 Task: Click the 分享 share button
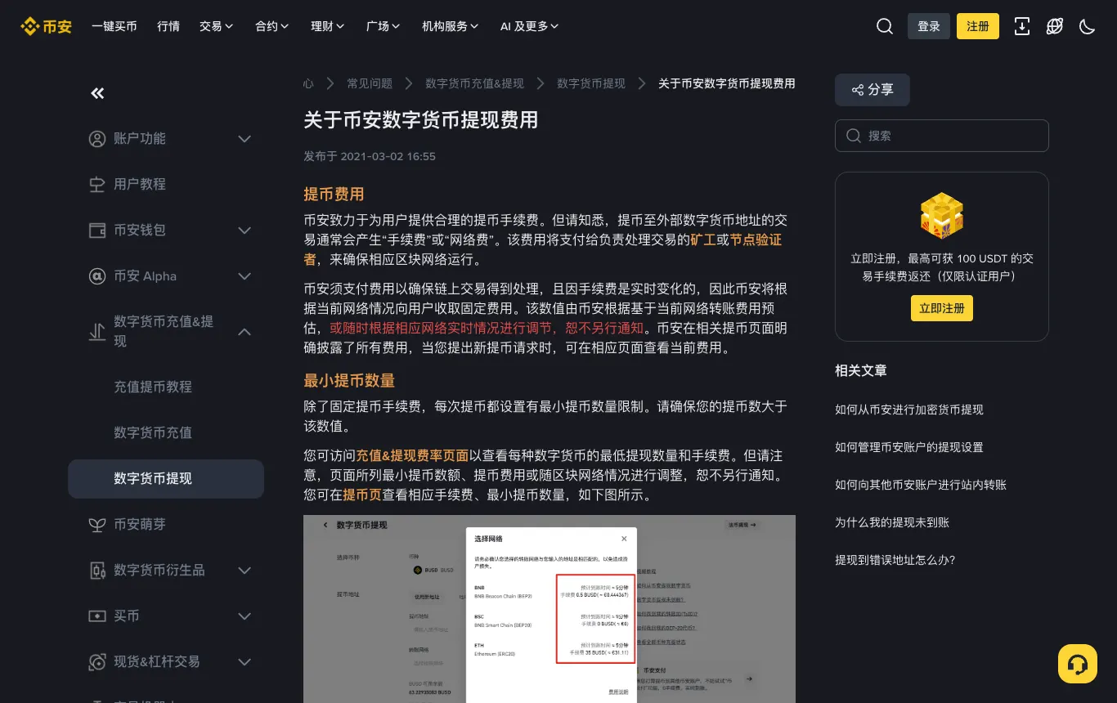coord(873,90)
